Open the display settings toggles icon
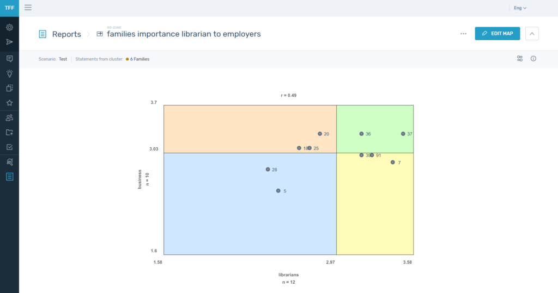 pyautogui.click(x=520, y=59)
